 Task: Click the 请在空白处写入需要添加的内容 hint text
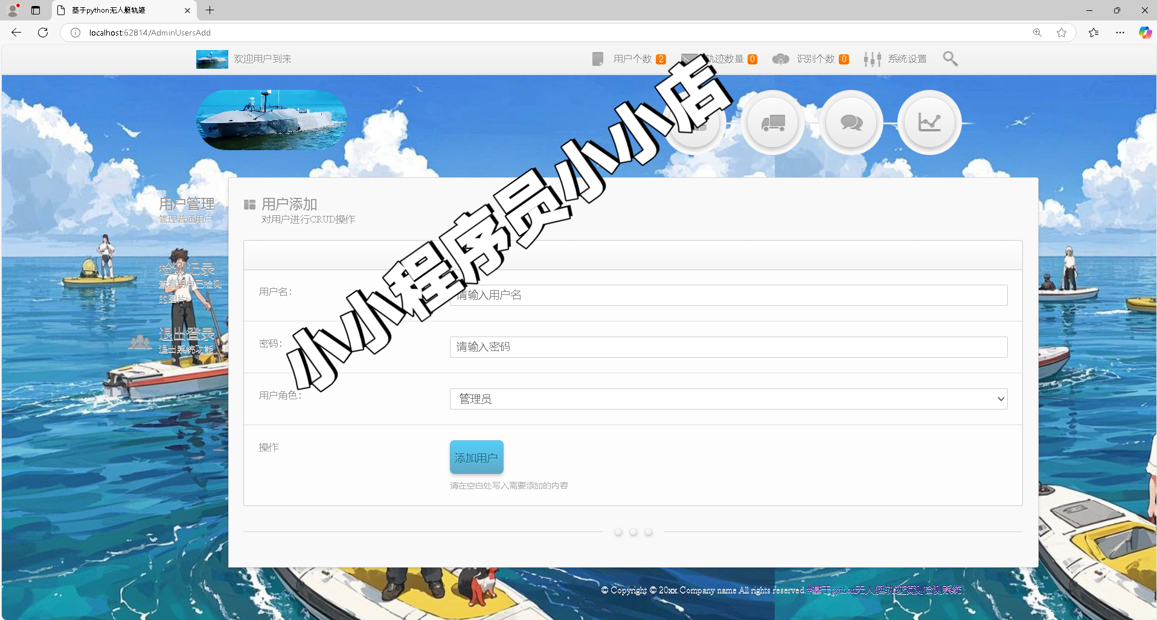point(509,486)
